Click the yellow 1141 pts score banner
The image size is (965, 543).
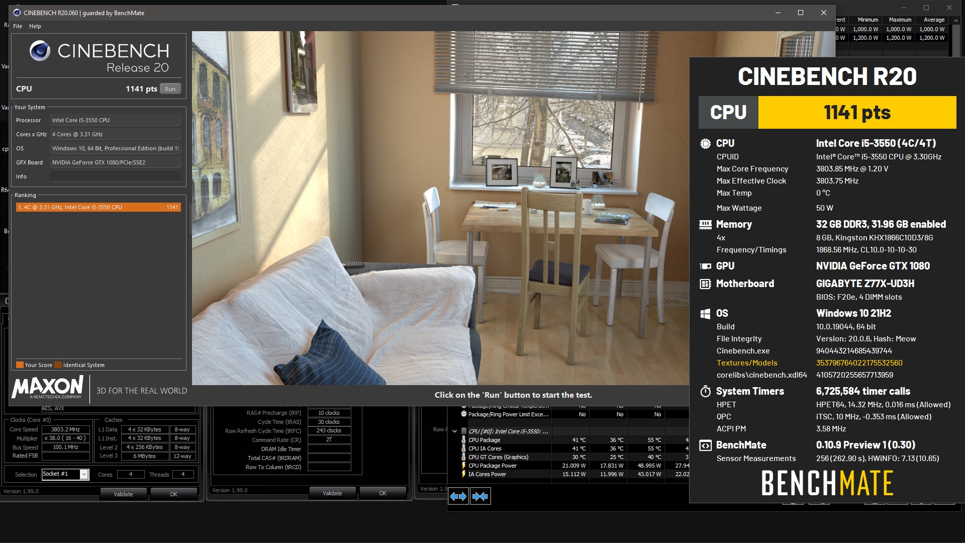pyautogui.click(x=857, y=112)
